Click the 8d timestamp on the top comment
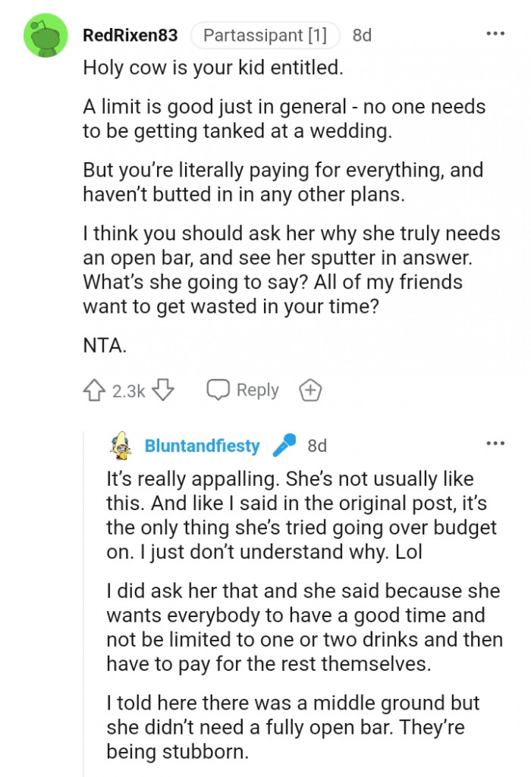531x777 pixels. [360, 34]
